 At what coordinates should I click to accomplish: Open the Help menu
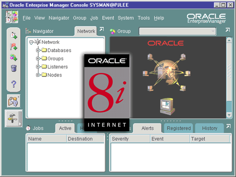(x=159, y=18)
